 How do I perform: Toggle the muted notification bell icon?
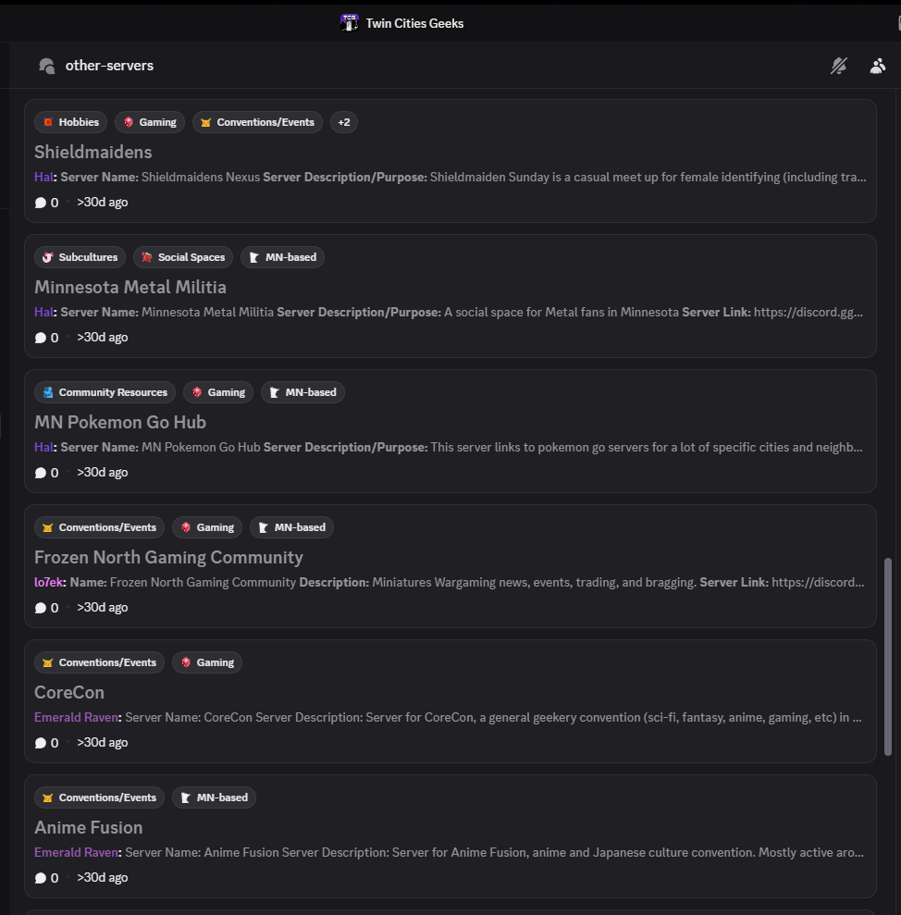[839, 66]
